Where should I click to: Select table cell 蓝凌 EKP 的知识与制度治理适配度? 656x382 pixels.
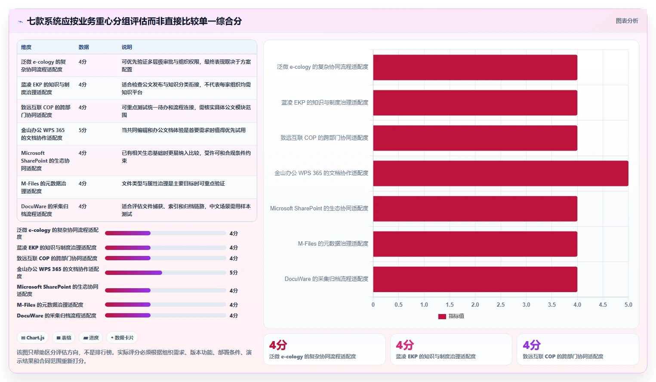[45, 88]
